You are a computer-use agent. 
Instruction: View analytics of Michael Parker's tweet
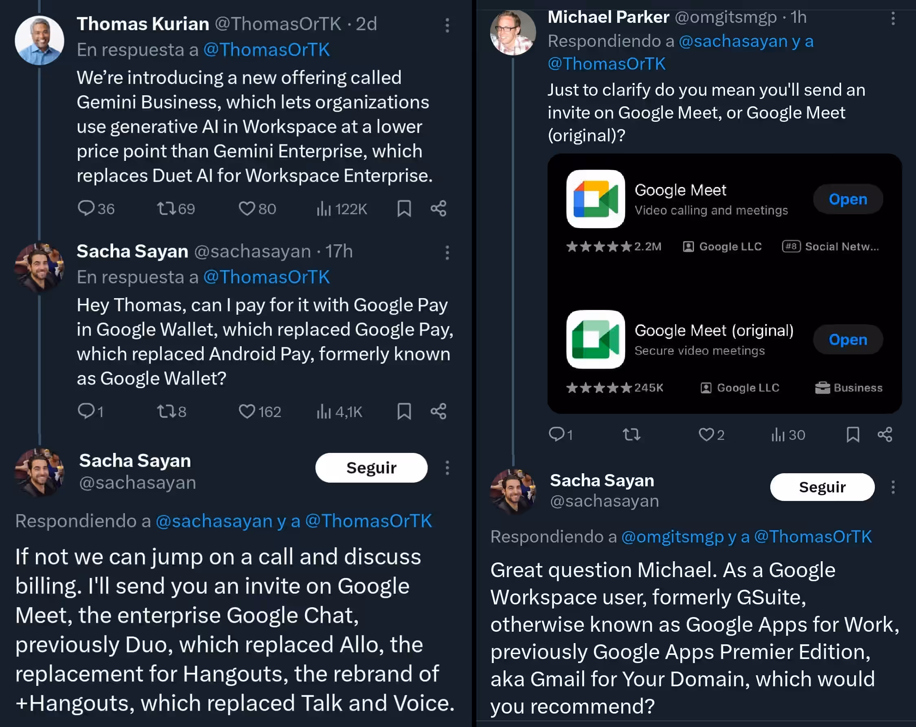(x=788, y=435)
